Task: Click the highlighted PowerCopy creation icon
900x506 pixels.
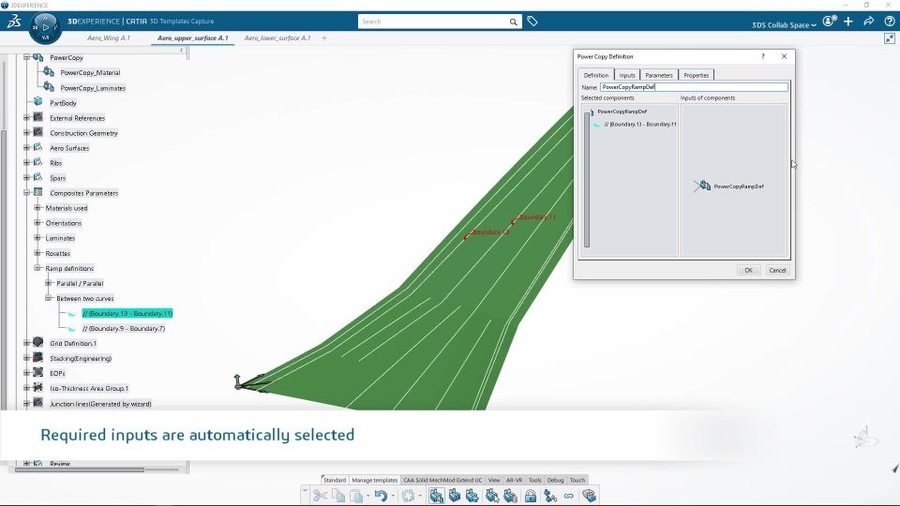Action: [437, 496]
